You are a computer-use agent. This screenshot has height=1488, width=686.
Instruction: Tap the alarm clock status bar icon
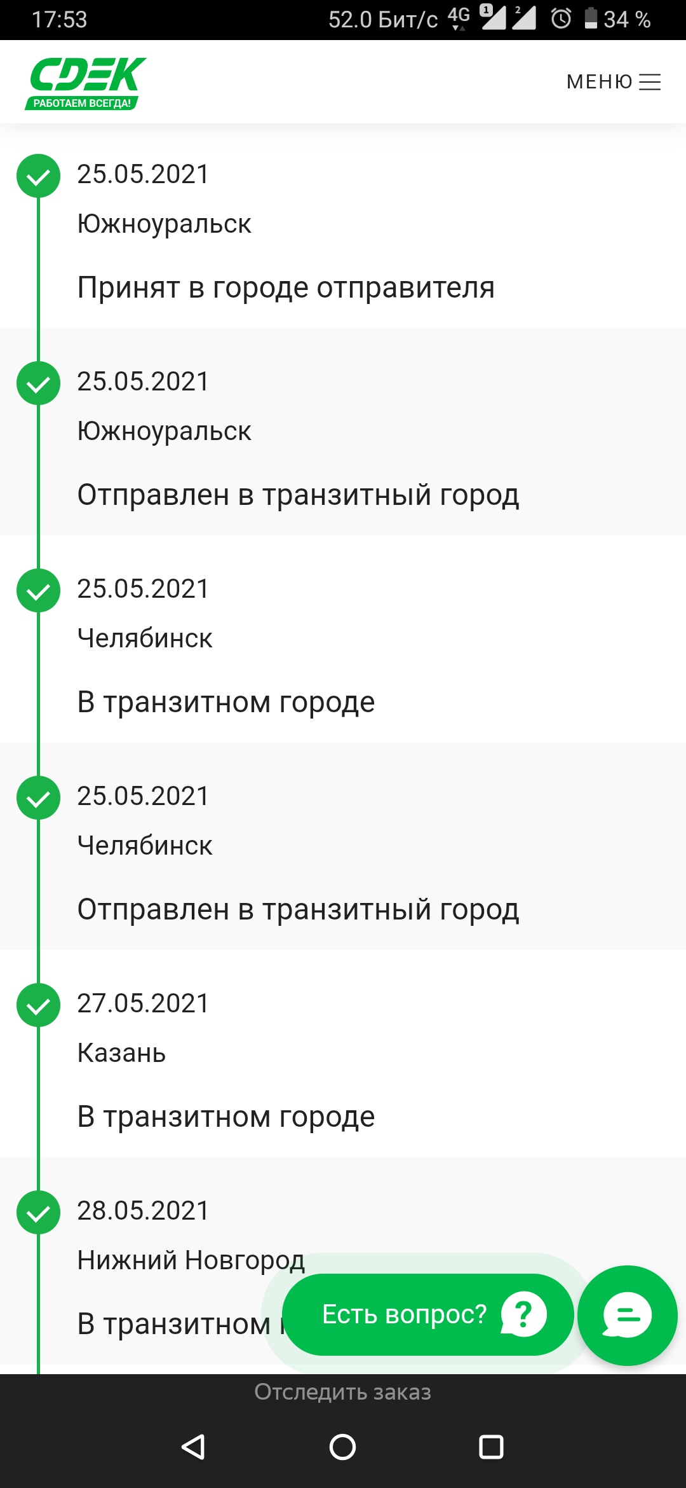tap(561, 18)
